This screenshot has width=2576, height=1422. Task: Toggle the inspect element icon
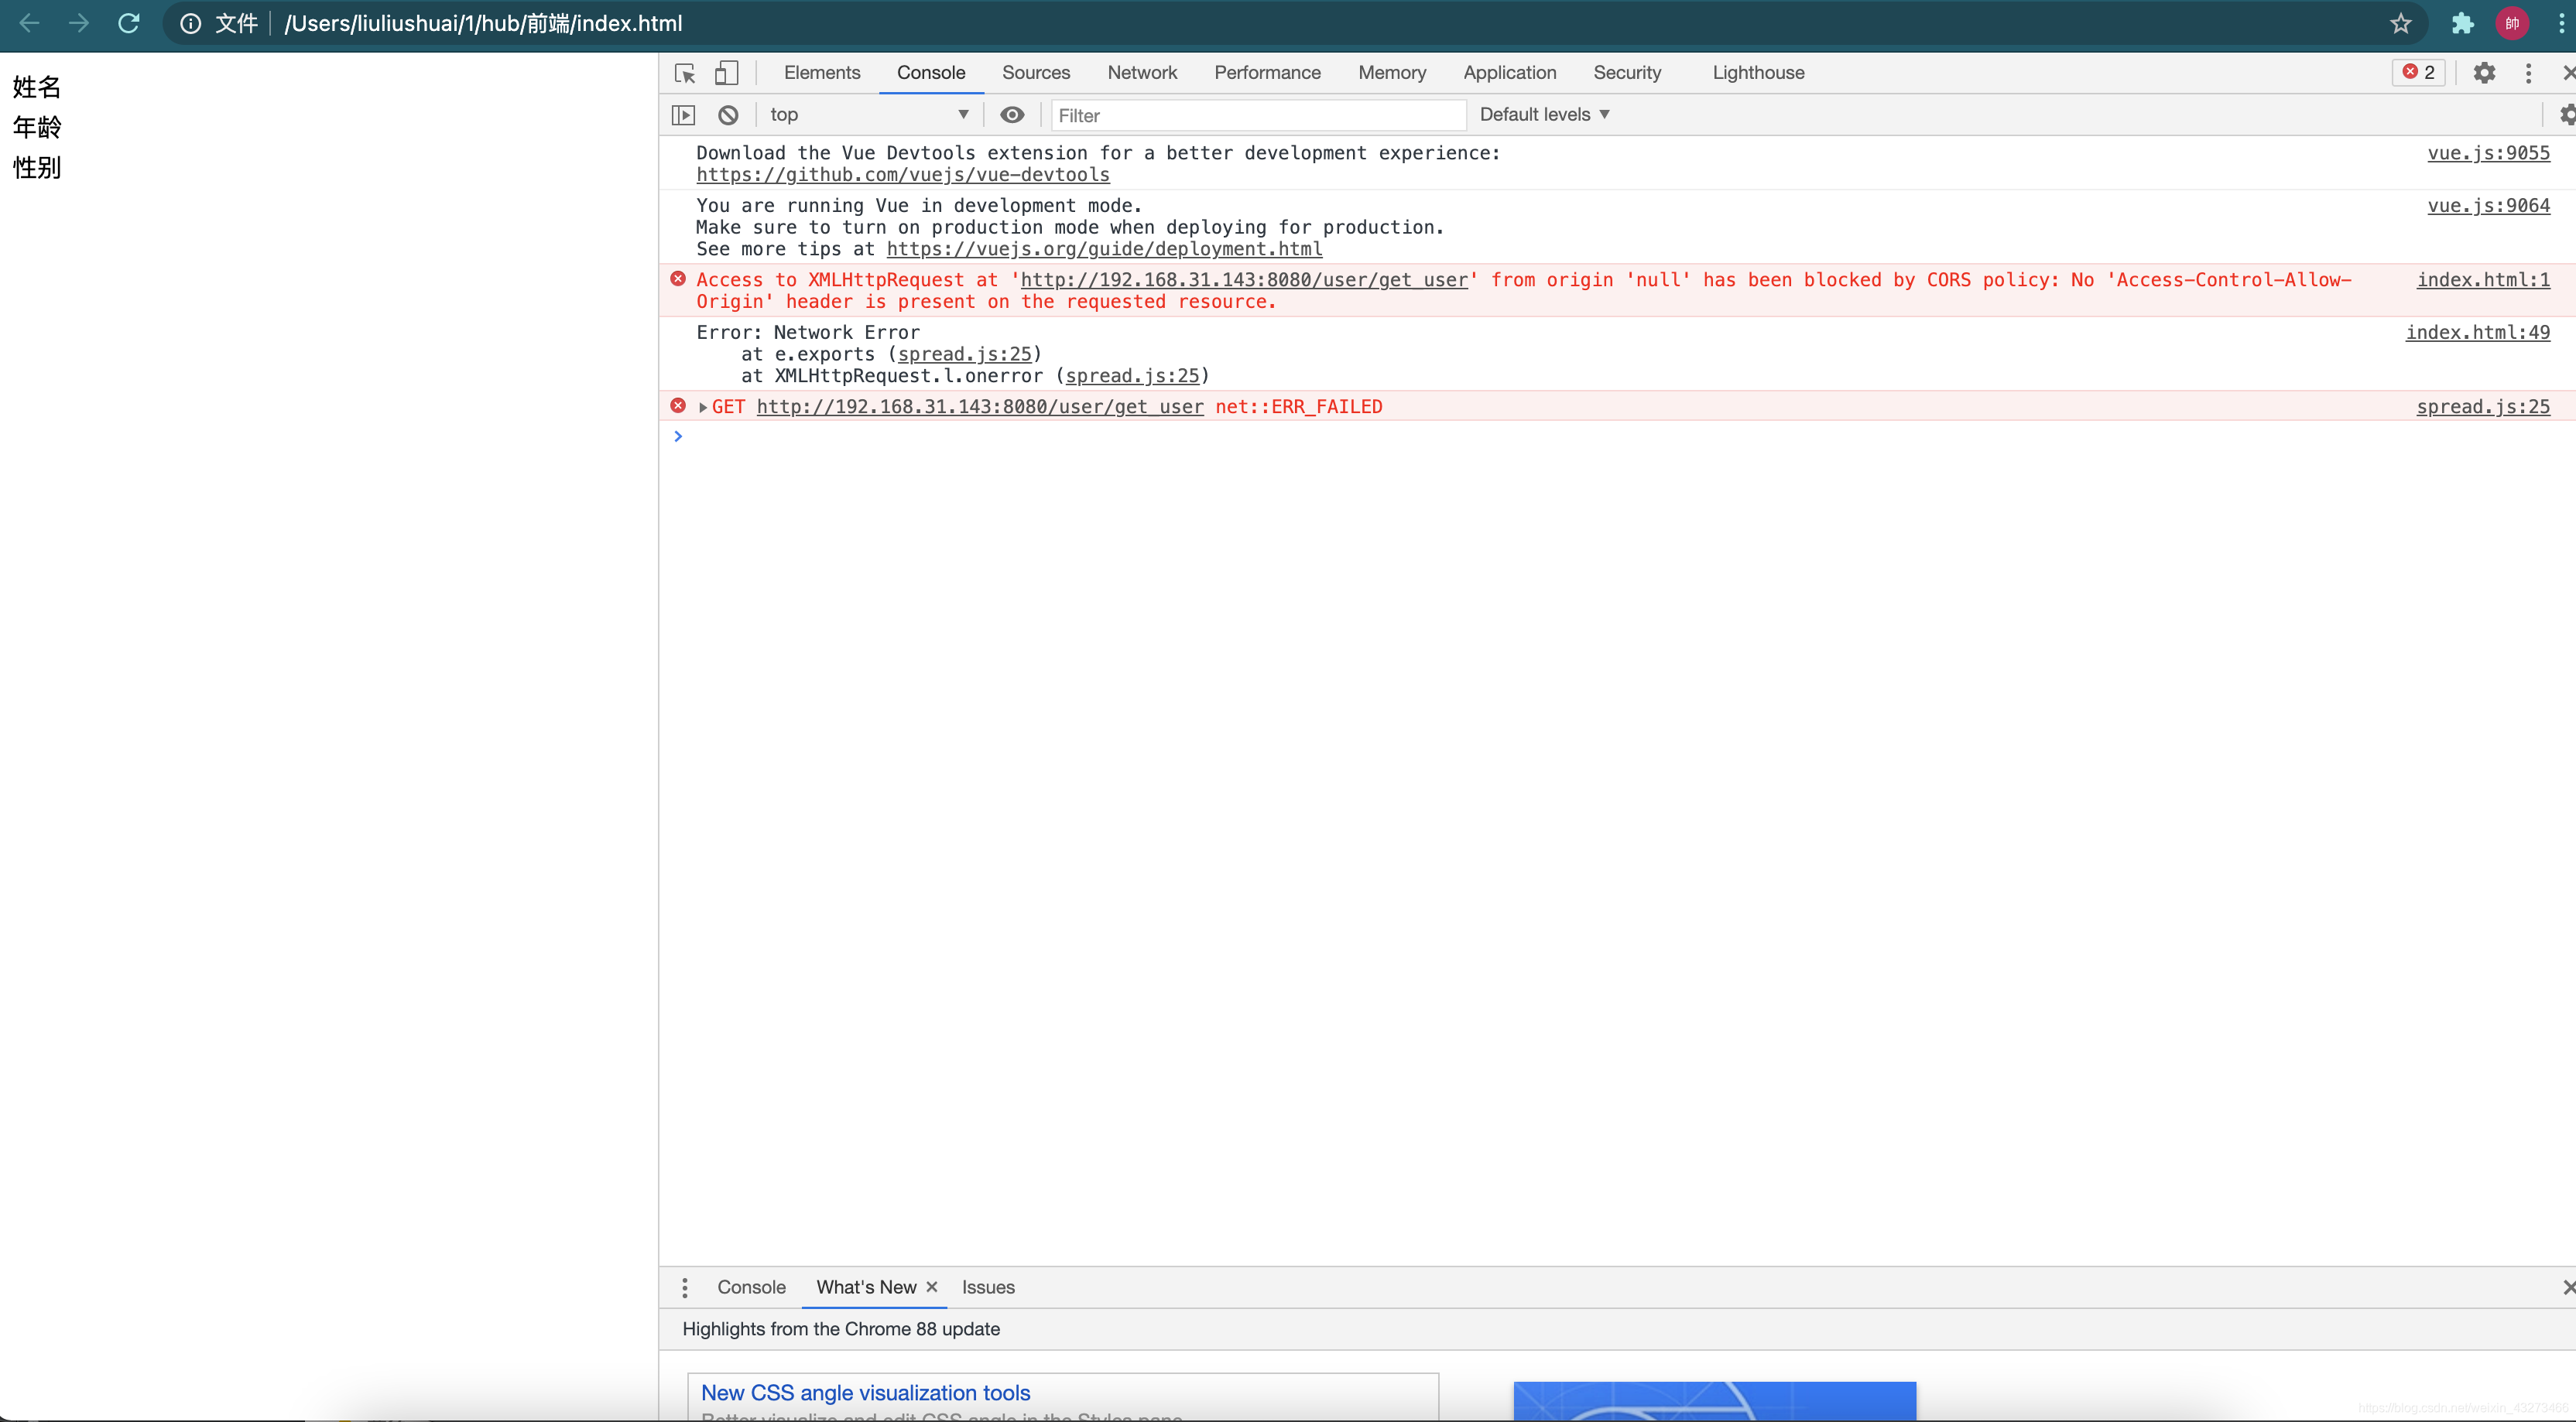[685, 72]
